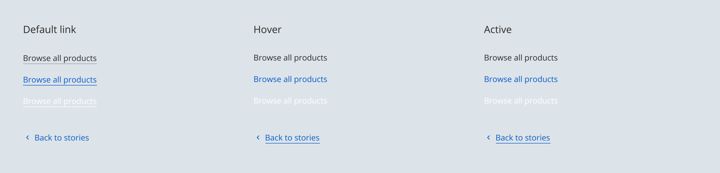The image size is (720, 173).
Task: Click the Hover heading text
Action: coord(267,30)
